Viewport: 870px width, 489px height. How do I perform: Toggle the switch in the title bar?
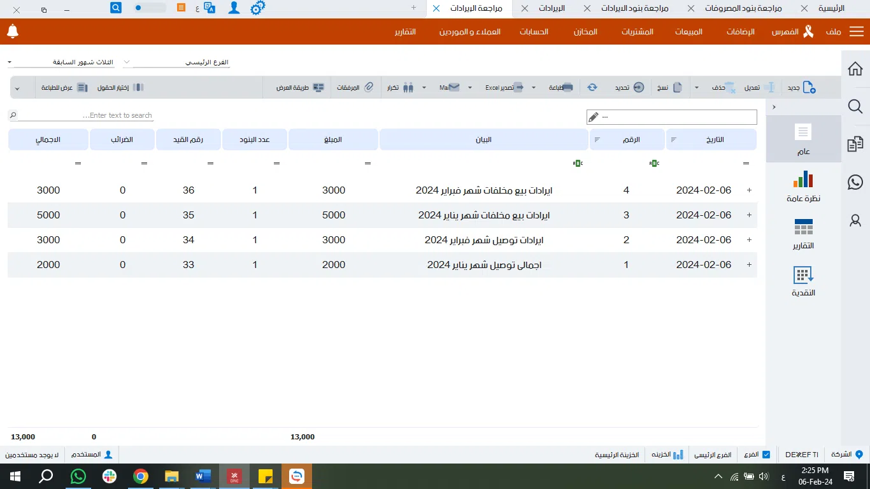click(150, 8)
